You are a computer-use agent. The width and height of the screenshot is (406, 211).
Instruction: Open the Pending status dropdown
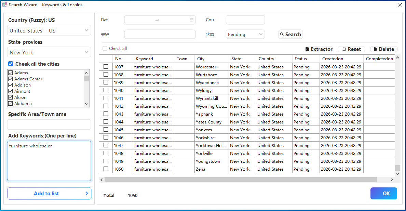tap(245, 34)
